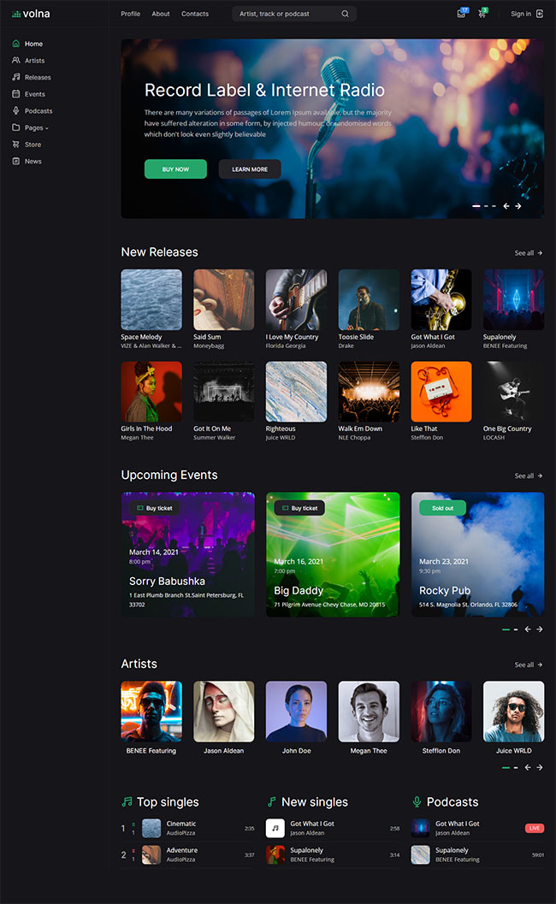The height and width of the screenshot is (904, 556).
Task: Select second slide indicator in hero banner
Action: tap(486, 206)
